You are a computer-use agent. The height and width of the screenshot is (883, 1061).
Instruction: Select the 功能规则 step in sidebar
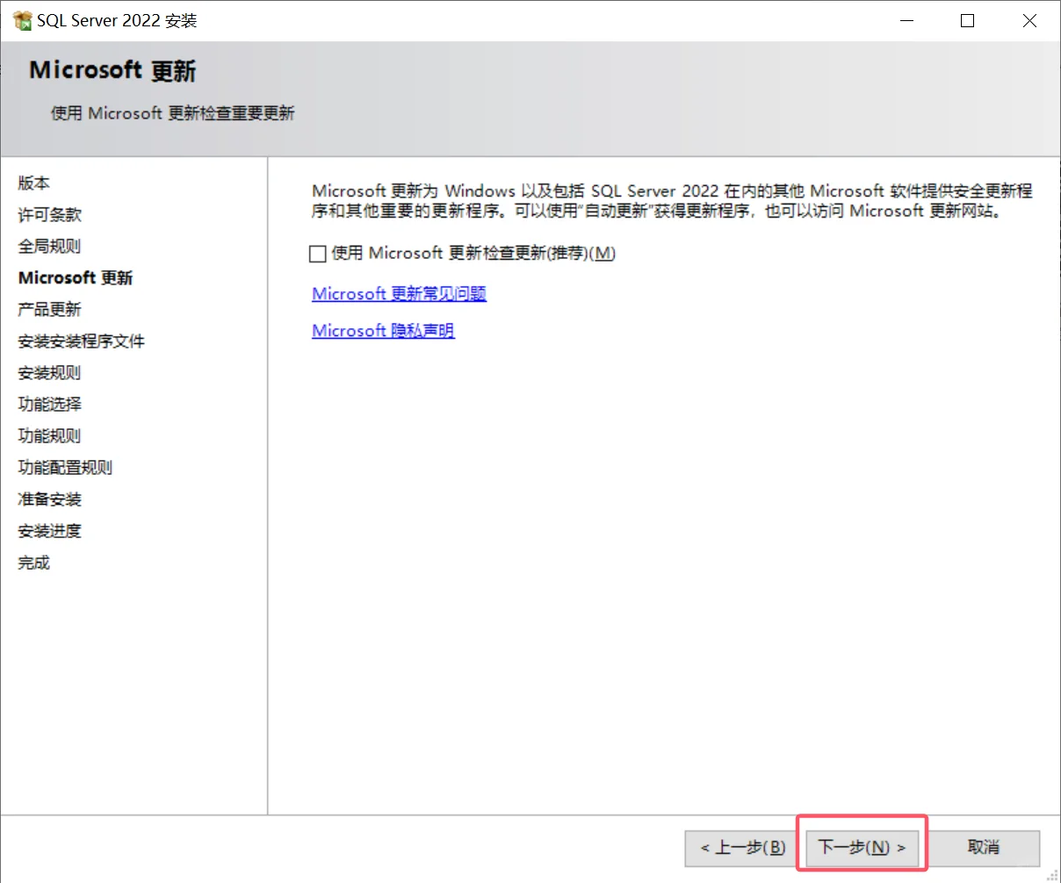[48, 435]
